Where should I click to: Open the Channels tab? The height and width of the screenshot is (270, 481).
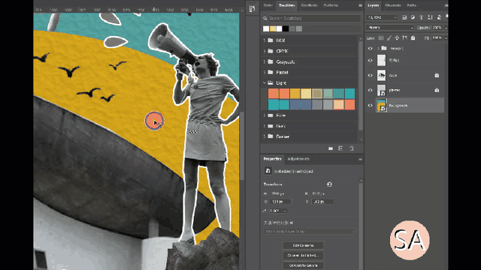(x=392, y=5)
